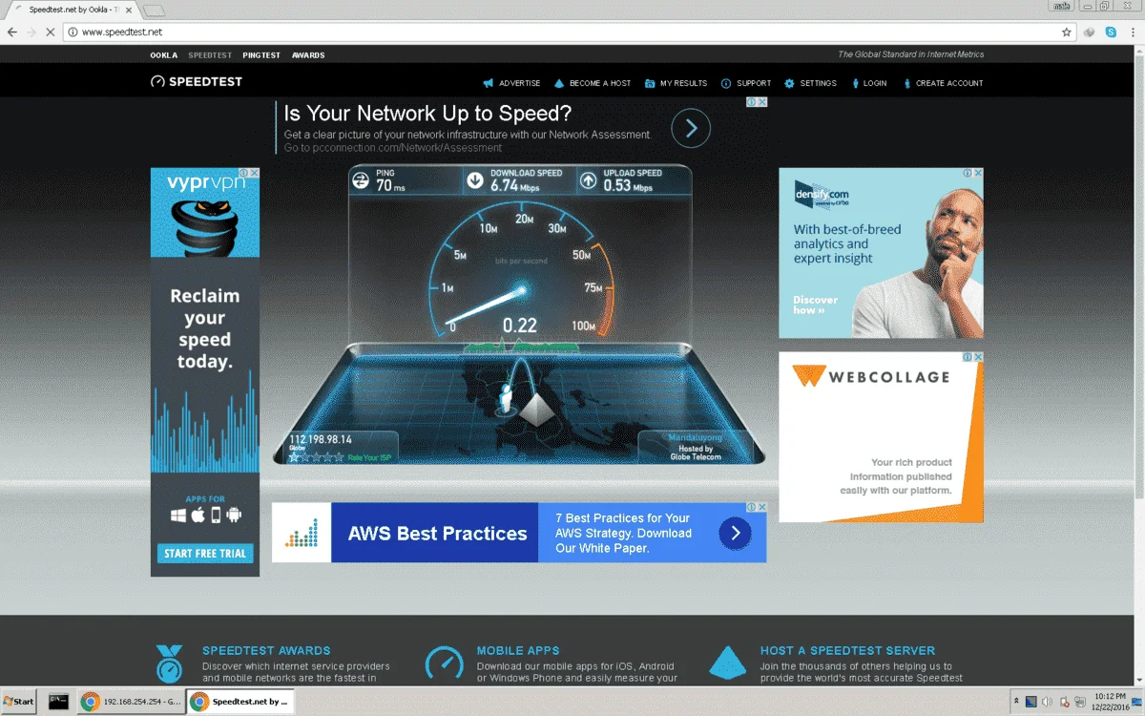Click the page scrollbar up arrow

tap(1139, 52)
